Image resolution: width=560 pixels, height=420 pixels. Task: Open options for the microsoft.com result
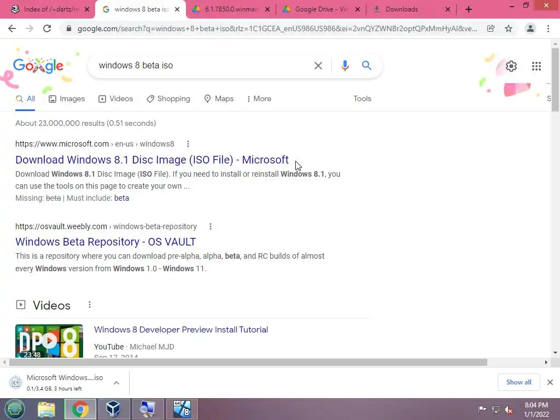point(188,144)
